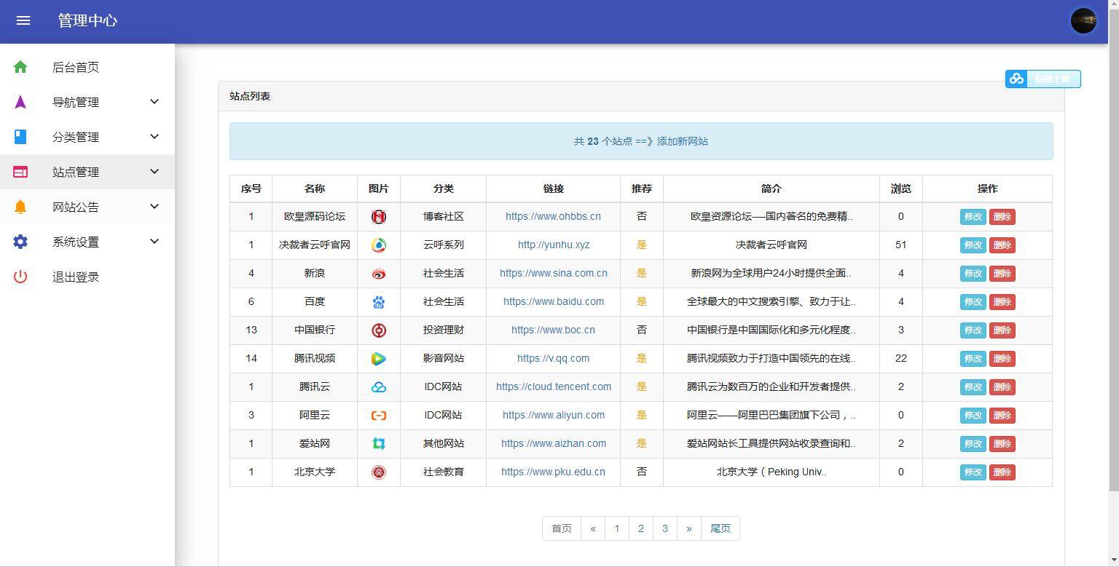Toggle the 推荐 status for the 新浪 row

pos(641,273)
